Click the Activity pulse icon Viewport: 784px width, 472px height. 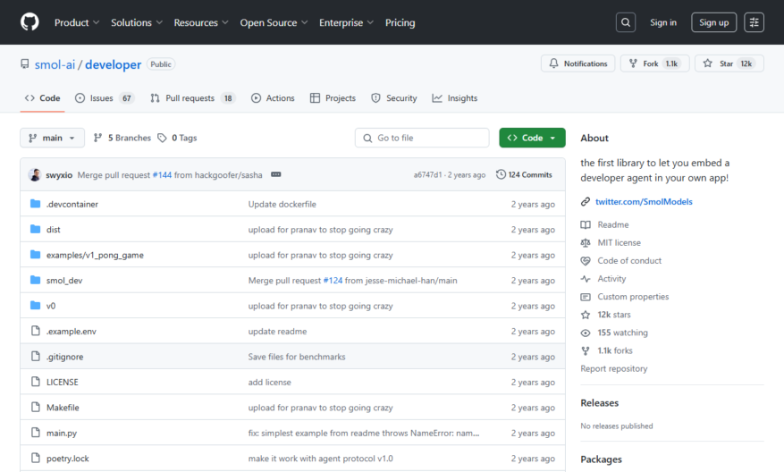click(585, 279)
